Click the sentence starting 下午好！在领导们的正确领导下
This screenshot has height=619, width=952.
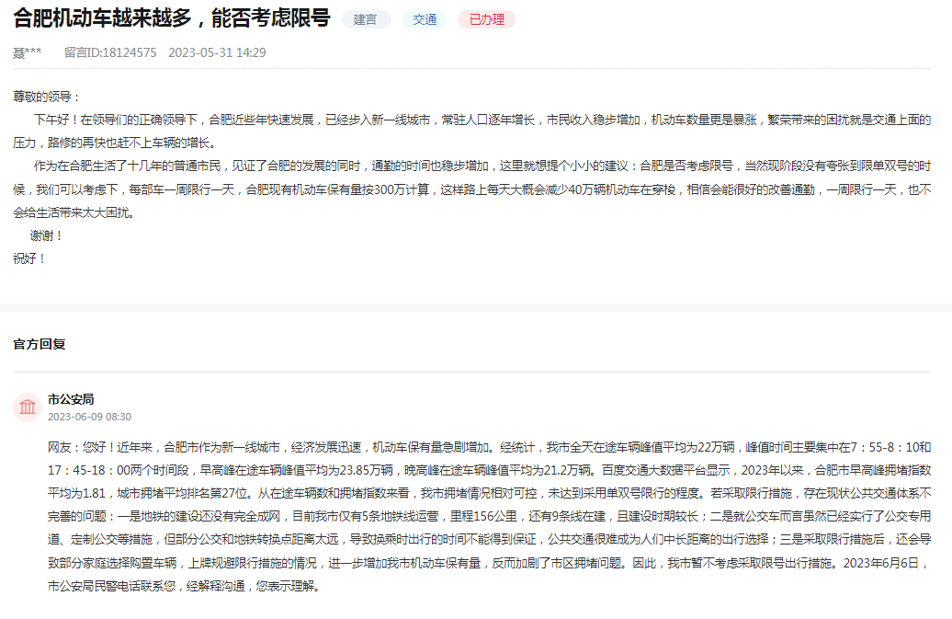coord(471,132)
